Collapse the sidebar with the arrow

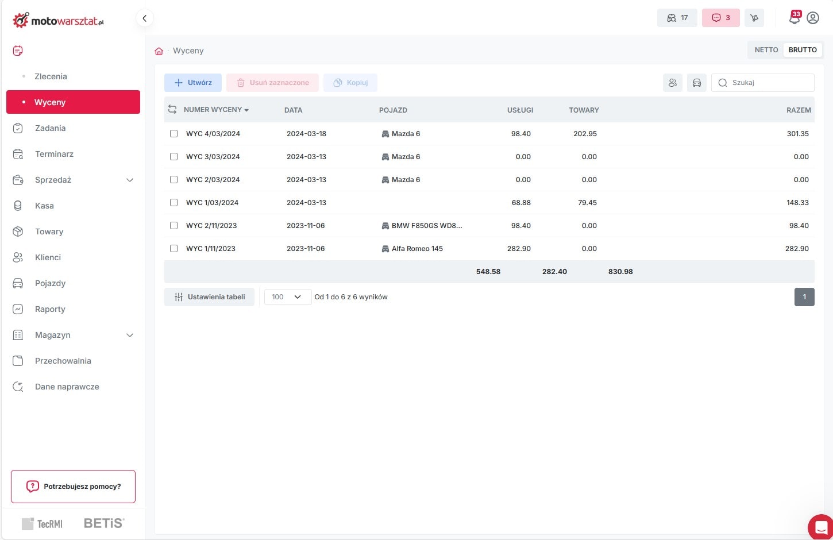[x=145, y=18]
